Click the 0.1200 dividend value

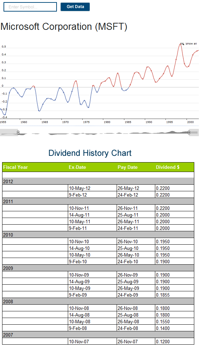point(163,342)
